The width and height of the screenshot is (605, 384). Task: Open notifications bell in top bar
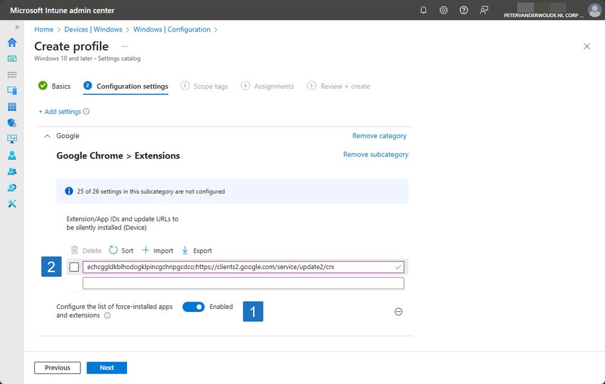click(423, 10)
